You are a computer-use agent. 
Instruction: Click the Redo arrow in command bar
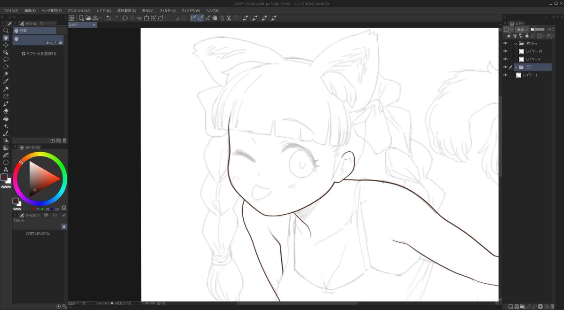[x=116, y=18]
